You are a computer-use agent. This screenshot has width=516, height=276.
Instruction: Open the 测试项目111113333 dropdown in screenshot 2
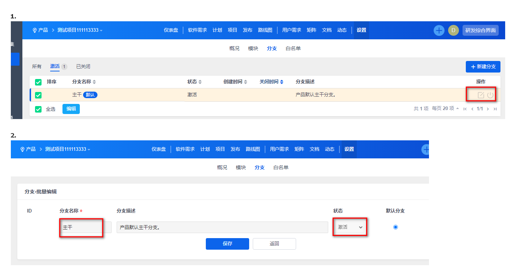pyautogui.click(x=68, y=149)
